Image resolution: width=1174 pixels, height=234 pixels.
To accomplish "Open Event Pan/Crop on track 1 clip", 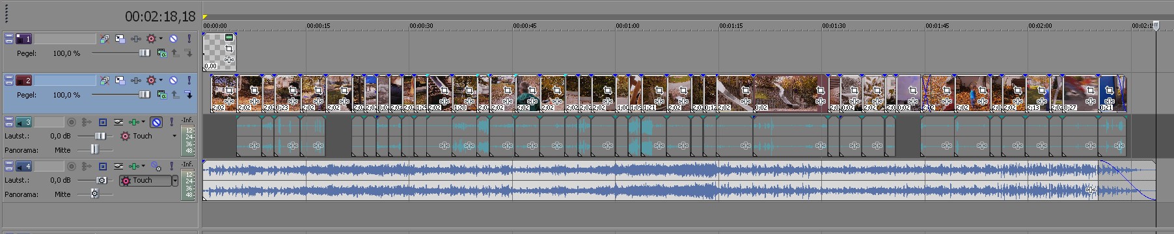I will (x=229, y=49).
